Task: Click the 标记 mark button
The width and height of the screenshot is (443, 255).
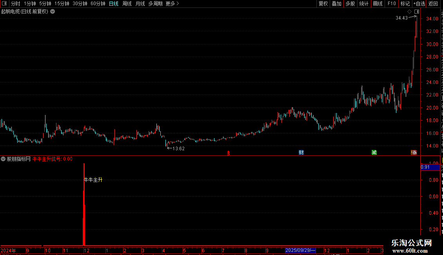Action: [405, 4]
